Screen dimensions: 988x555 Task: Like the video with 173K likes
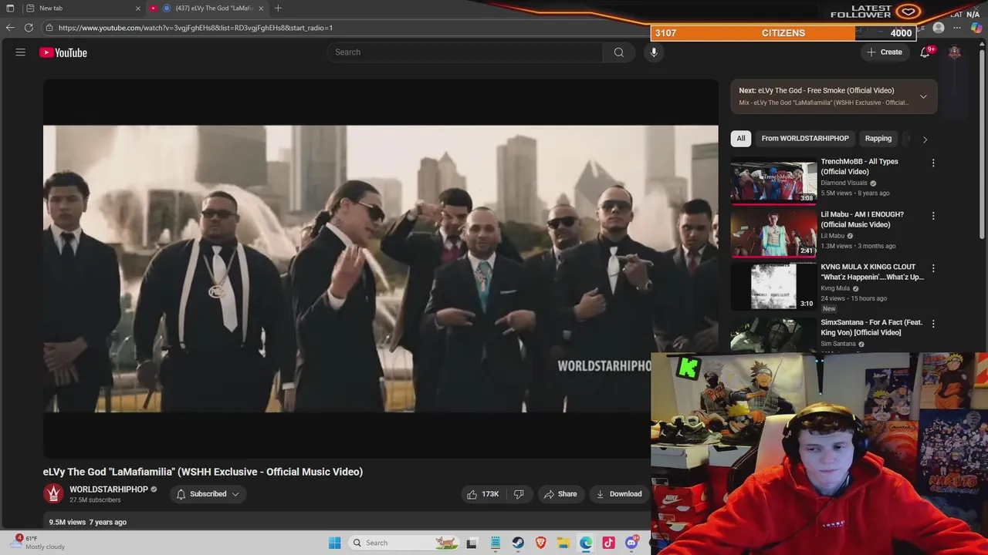[x=482, y=494]
